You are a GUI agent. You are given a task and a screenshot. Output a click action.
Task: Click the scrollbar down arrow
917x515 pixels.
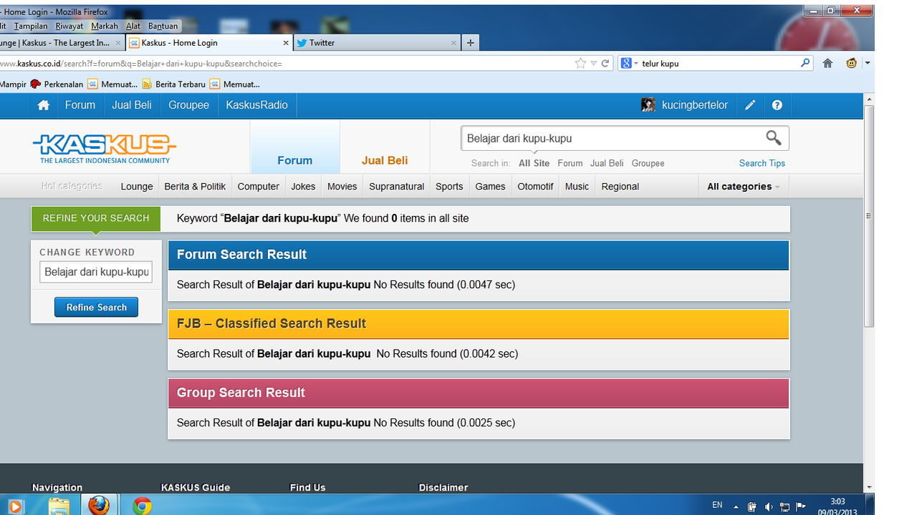click(869, 488)
